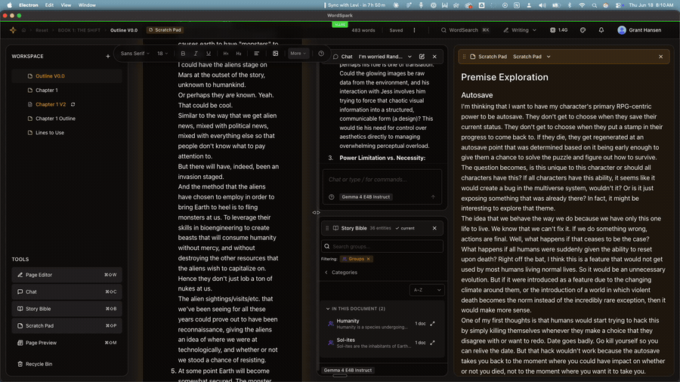Viewport: 680px width, 382px height.
Task: Toggle underline formatting
Action: pyautogui.click(x=209, y=54)
